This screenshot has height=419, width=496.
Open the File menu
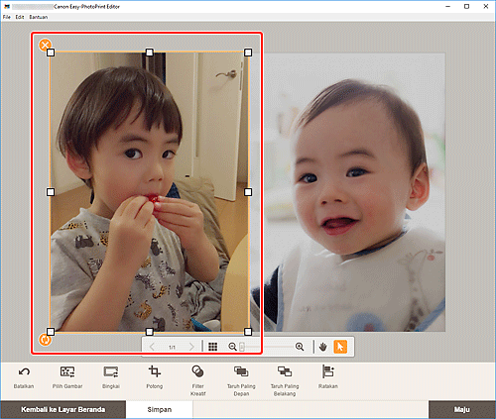point(7,17)
